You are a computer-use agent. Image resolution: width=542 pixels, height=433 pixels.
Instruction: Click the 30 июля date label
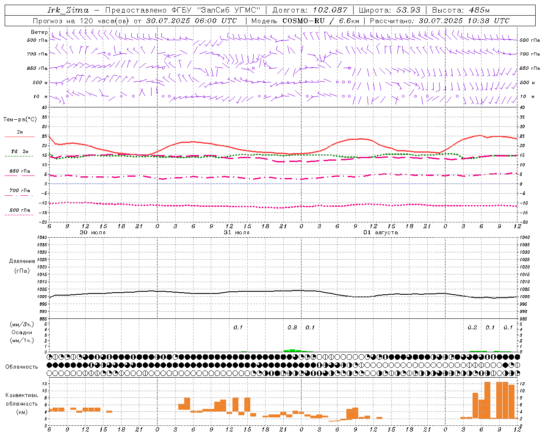(x=93, y=233)
